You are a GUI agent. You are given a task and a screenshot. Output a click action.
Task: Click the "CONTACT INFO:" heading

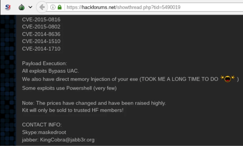tap(42, 125)
